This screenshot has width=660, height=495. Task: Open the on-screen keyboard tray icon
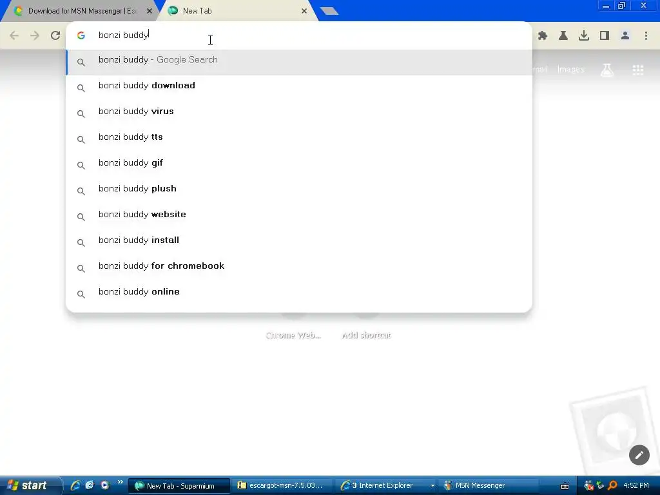(565, 486)
